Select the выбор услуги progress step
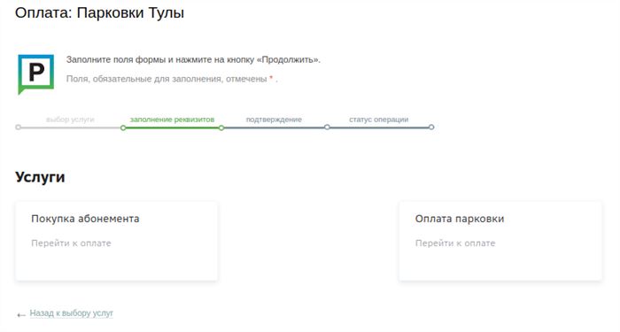The width and height of the screenshot is (620, 332). (70, 120)
